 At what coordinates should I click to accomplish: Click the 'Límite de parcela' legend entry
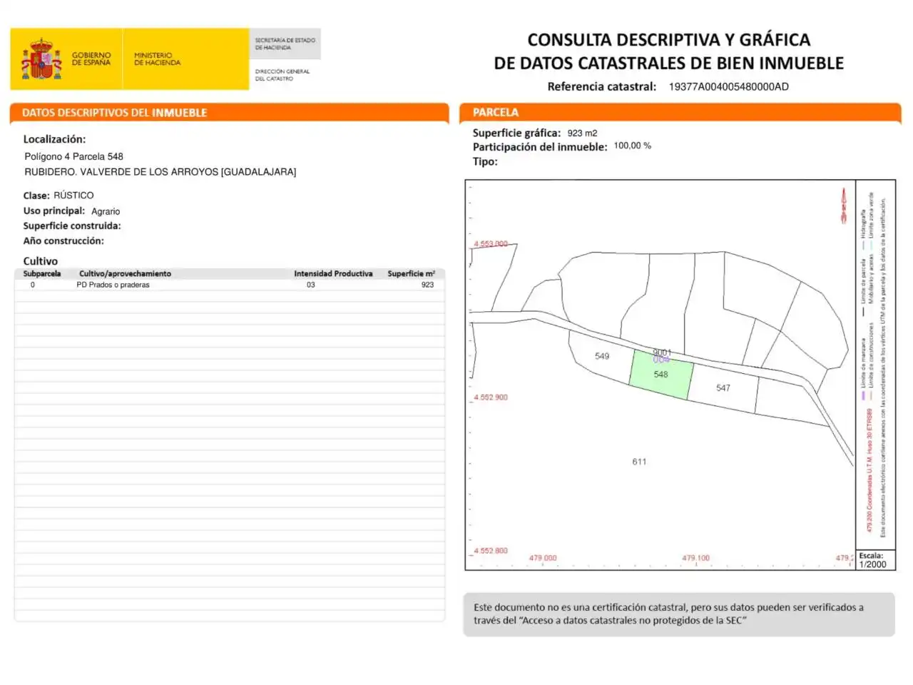click(863, 281)
